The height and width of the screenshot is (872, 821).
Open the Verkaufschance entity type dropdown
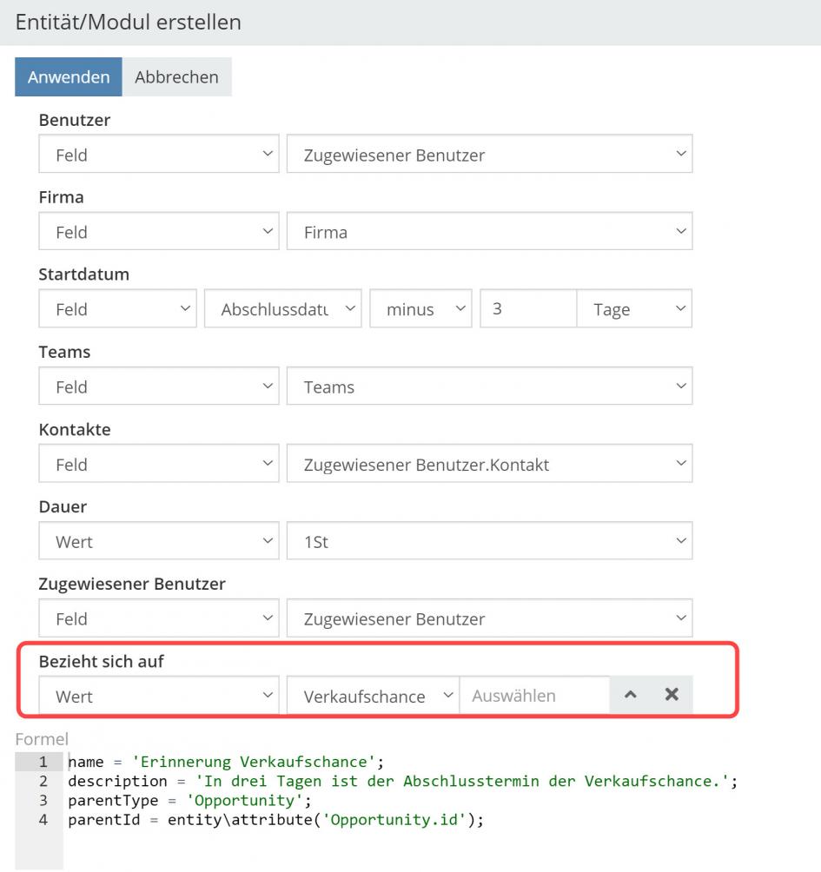point(373,697)
